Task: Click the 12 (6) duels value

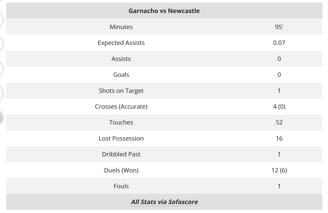Action: click(x=279, y=170)
